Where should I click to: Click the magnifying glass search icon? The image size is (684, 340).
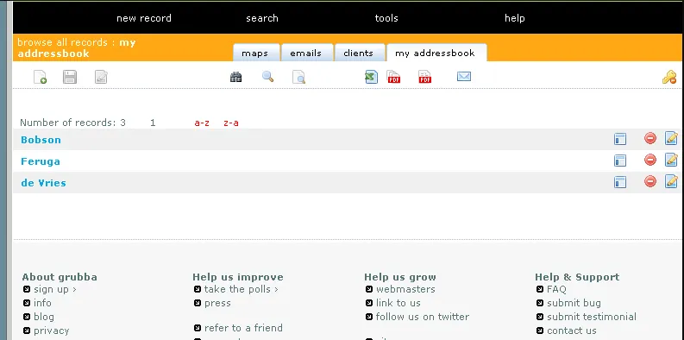tap(268, 77)
